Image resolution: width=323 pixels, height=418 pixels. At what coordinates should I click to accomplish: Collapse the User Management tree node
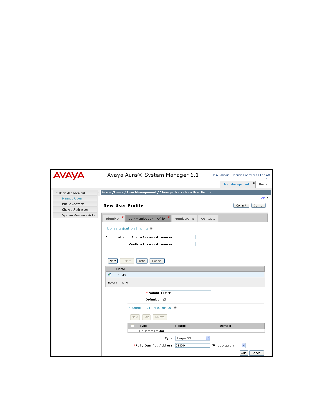(x=57, y=193)
